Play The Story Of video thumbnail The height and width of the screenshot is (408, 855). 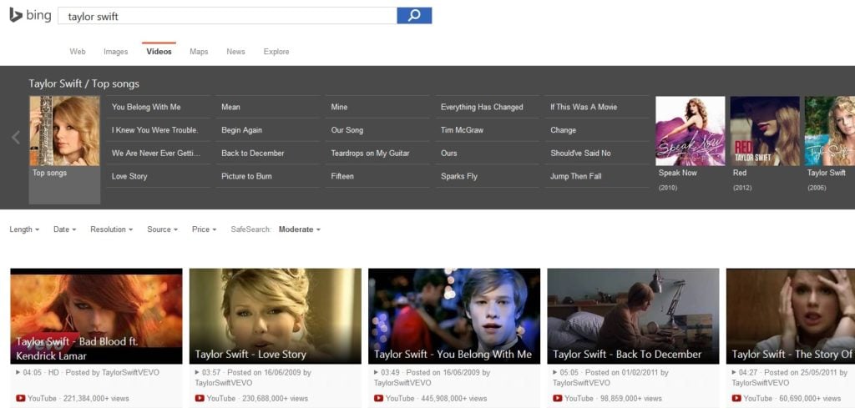point(791,316)
